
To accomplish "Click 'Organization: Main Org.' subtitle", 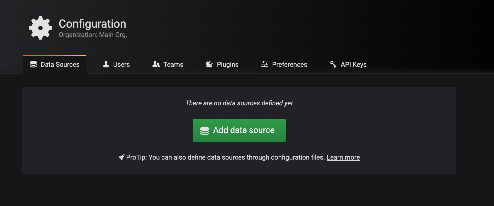I will [x=93, y=35].
